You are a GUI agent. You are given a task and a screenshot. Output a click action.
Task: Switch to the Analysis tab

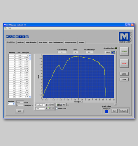tap(20, 42)
